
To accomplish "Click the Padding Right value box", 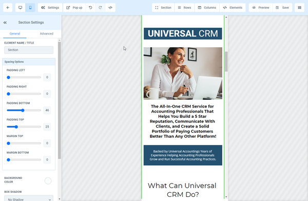I will point(47,94).
